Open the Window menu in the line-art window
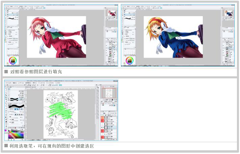Screen dimensions: 240x154 tap(50, 83)
